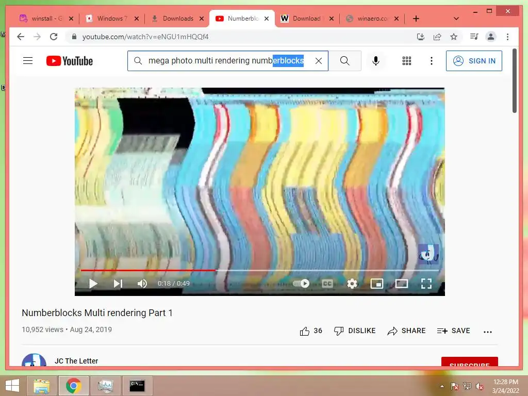528x396 pixels.
Task: Open the JC The Letter channel link
Action: click(76, 361)
